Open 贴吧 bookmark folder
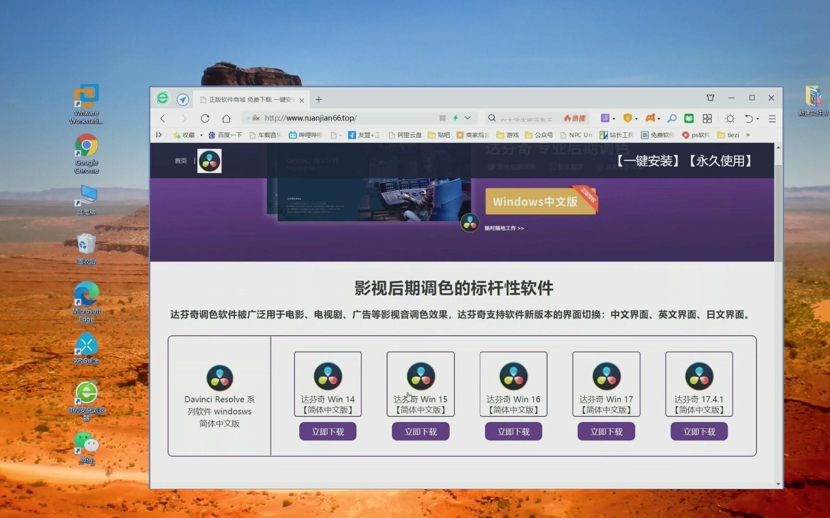Screen dimensions: 830x518 click(439, 135)
